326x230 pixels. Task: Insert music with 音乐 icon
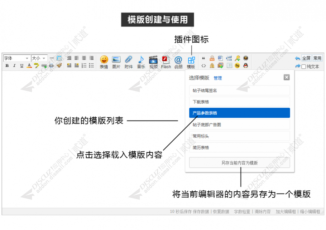point(141,62)
